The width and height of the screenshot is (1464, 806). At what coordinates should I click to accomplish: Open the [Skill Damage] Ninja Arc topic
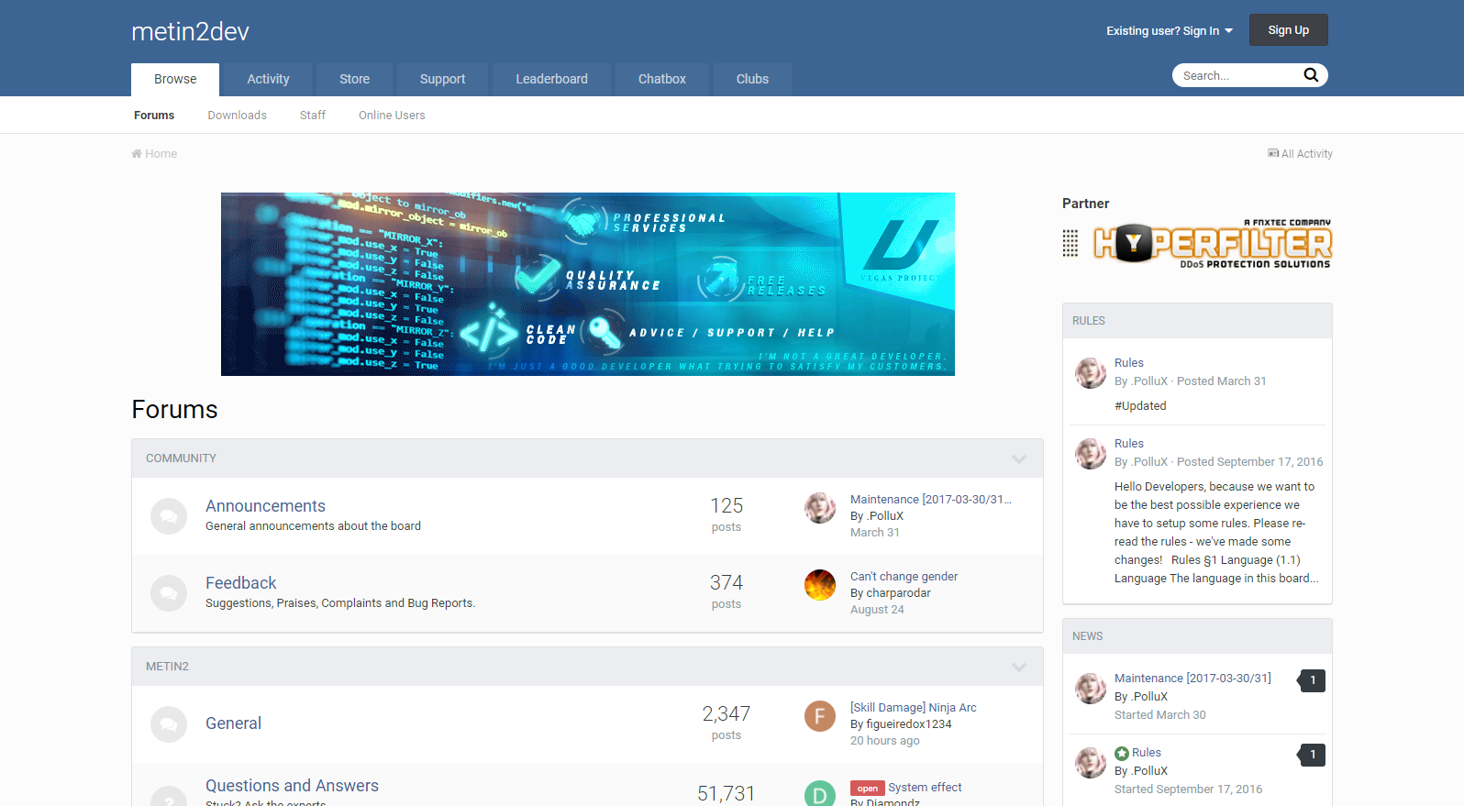click(913, 708)
